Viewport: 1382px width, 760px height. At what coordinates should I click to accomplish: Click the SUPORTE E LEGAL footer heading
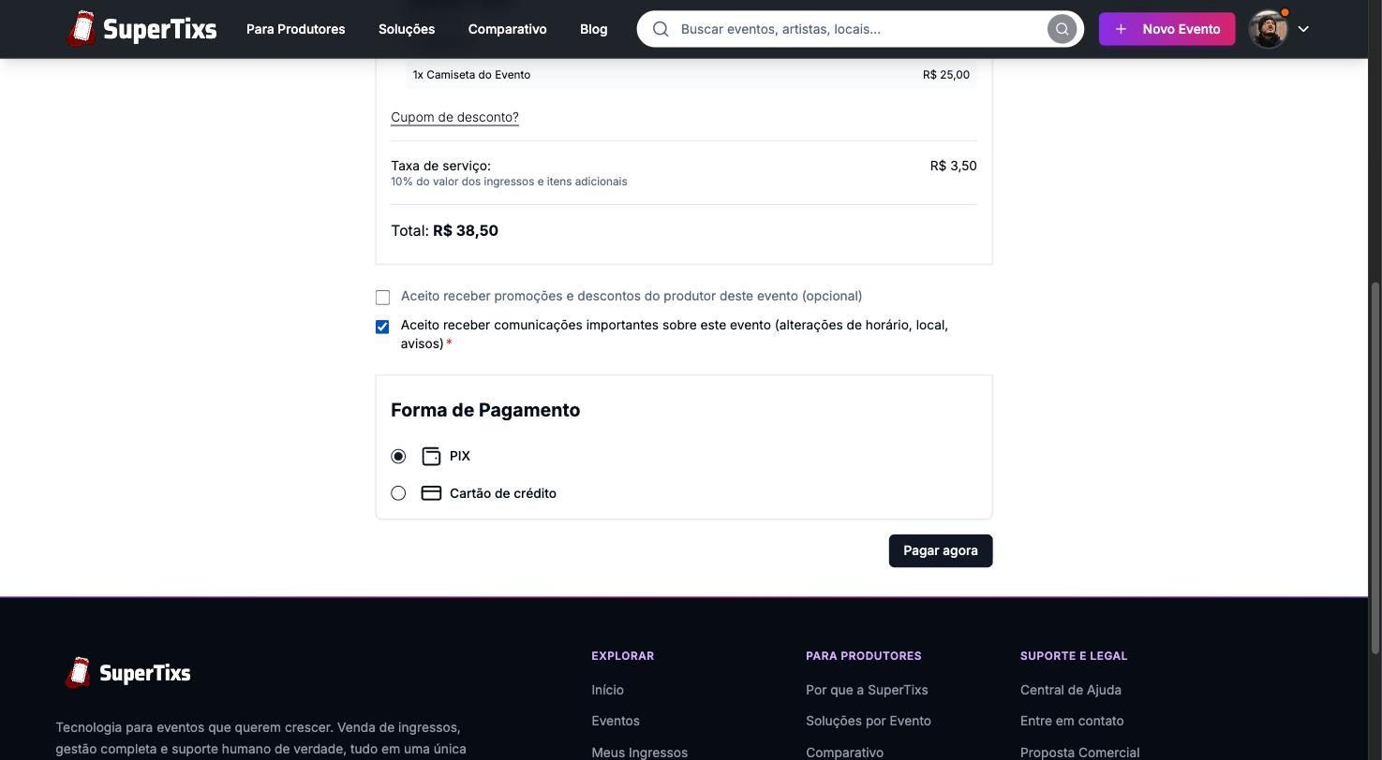(x=1074, y=656)
